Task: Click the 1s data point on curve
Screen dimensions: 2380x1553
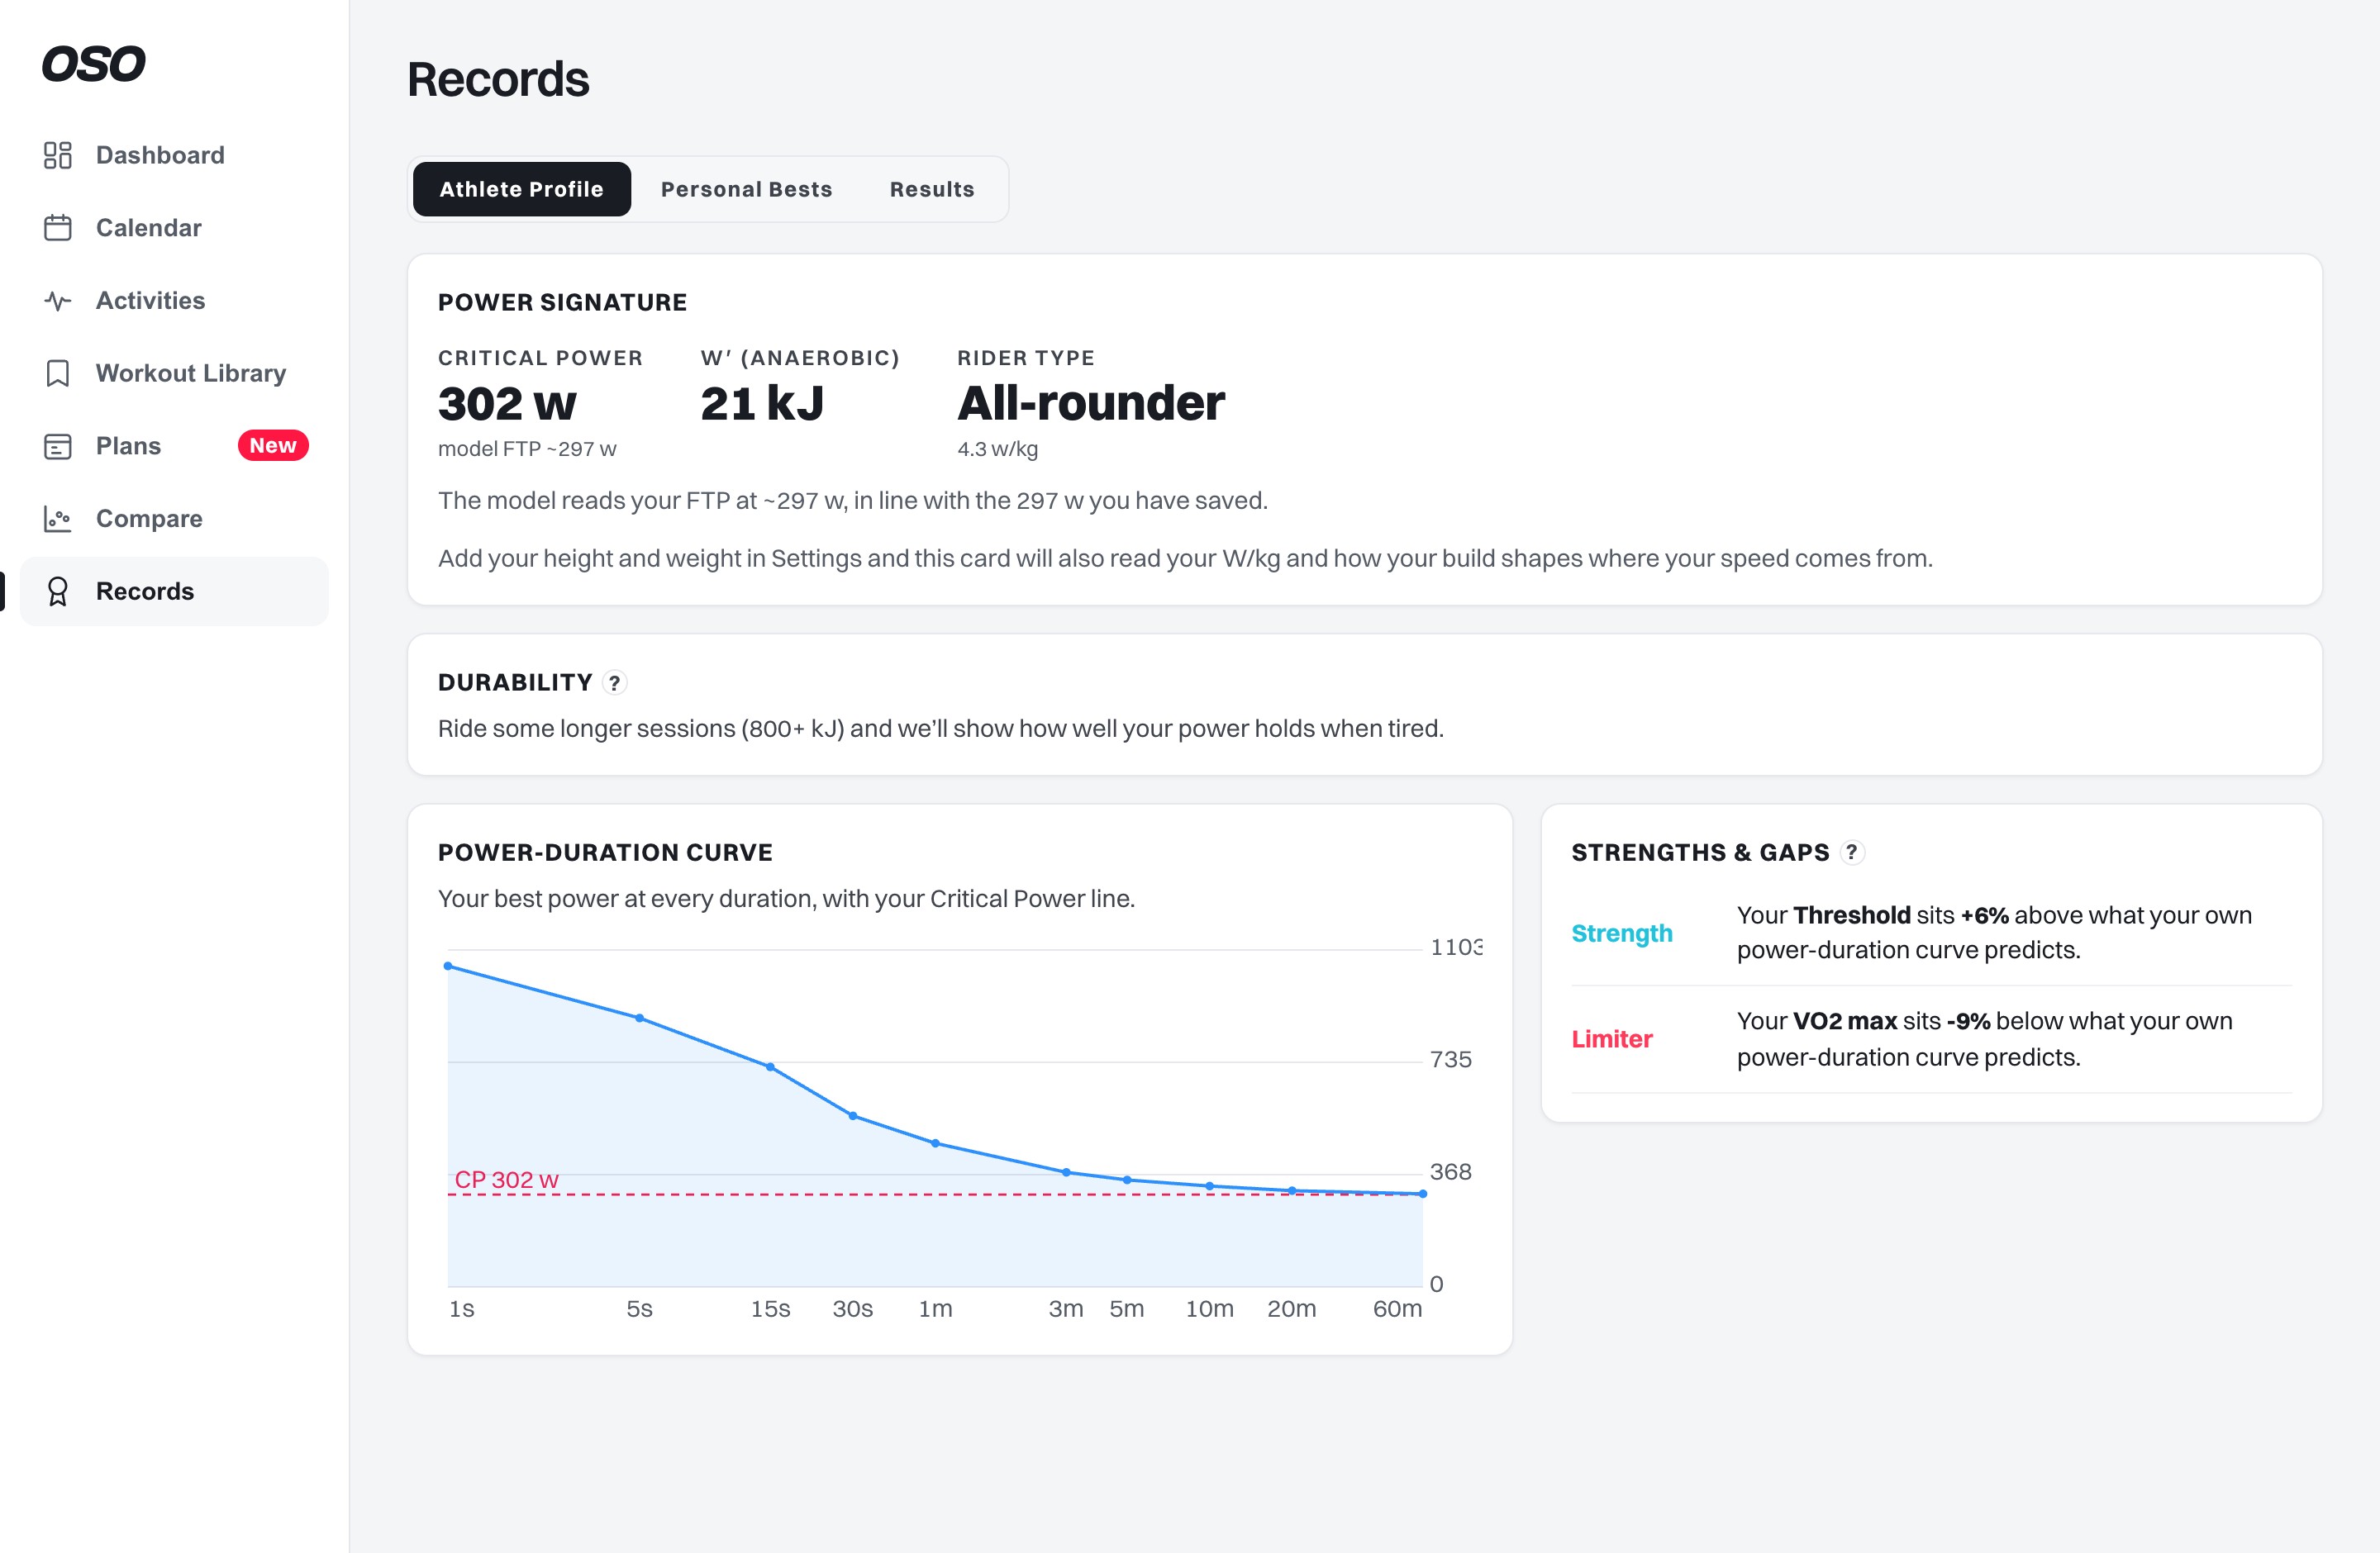Action: tap(448, 966)
